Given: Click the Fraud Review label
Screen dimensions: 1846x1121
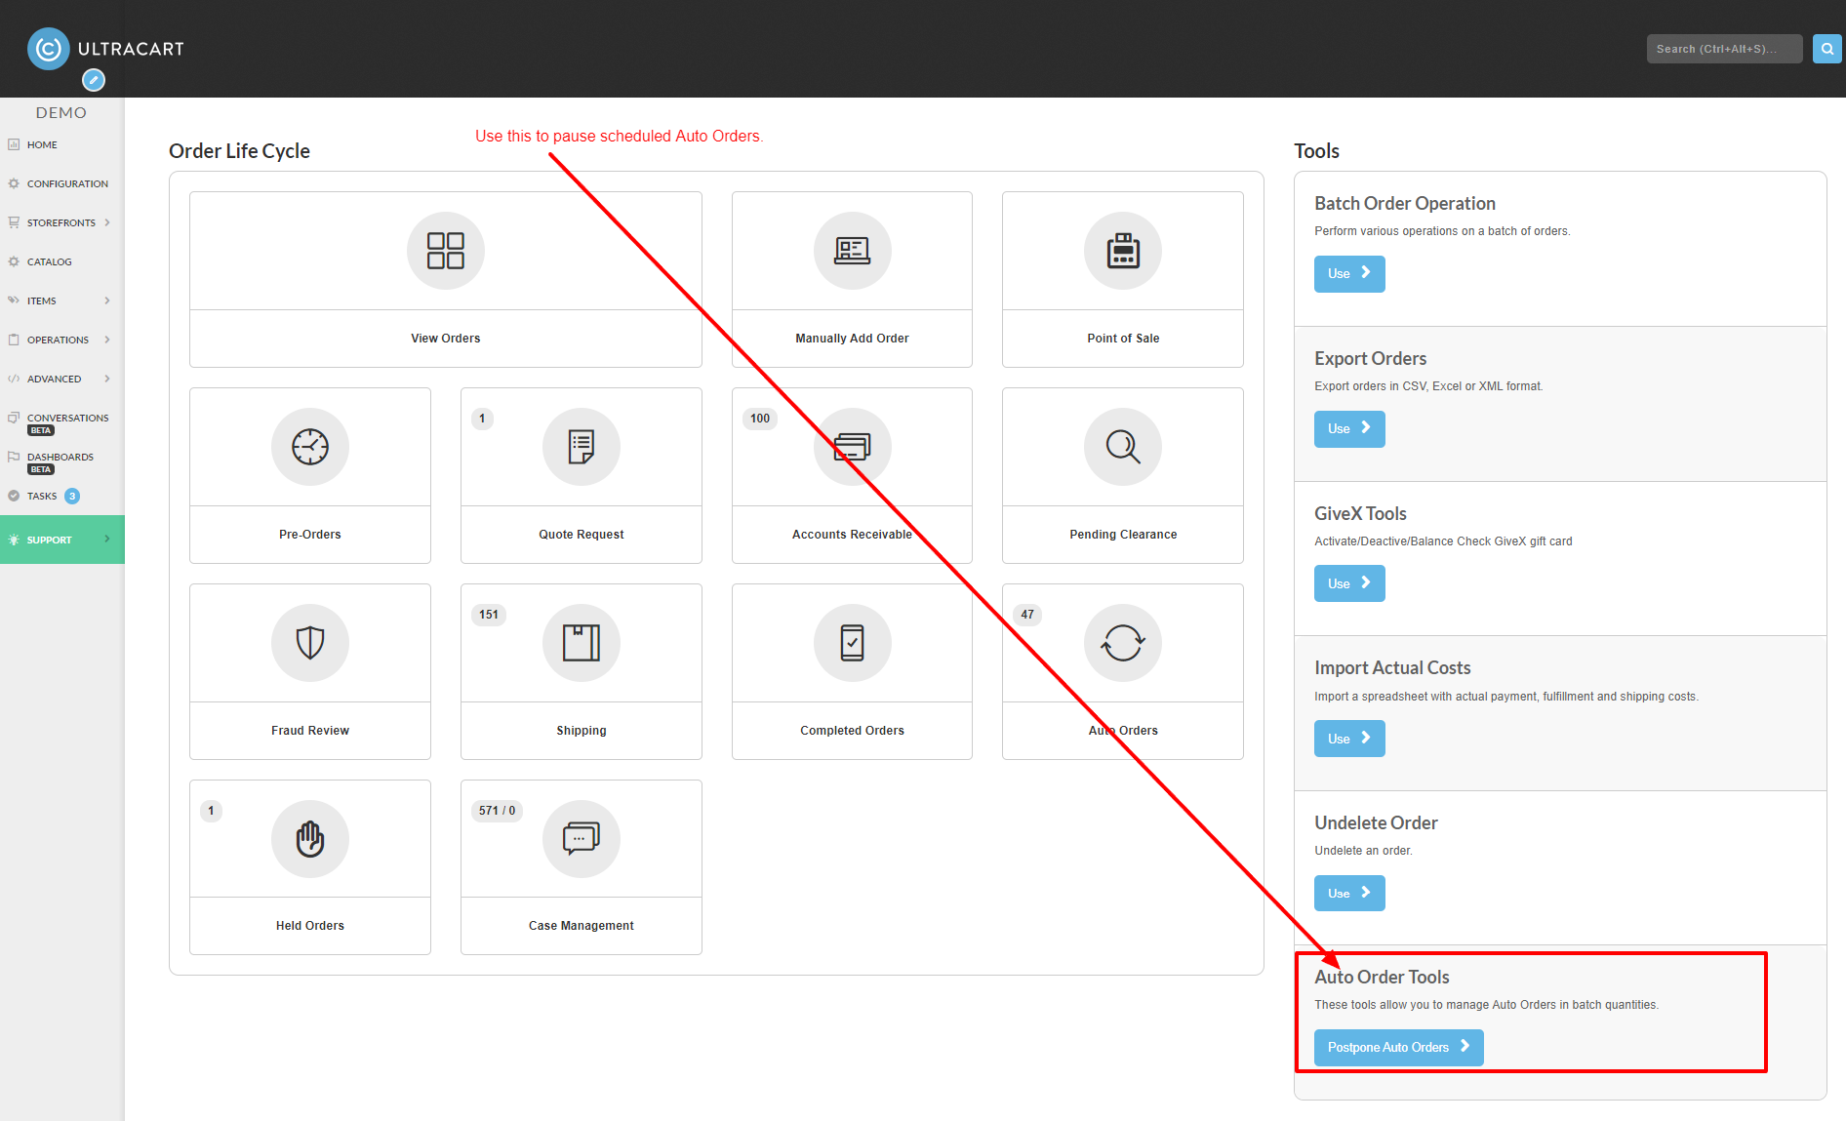Looking at the screenshot, I should tap(310, 731).
